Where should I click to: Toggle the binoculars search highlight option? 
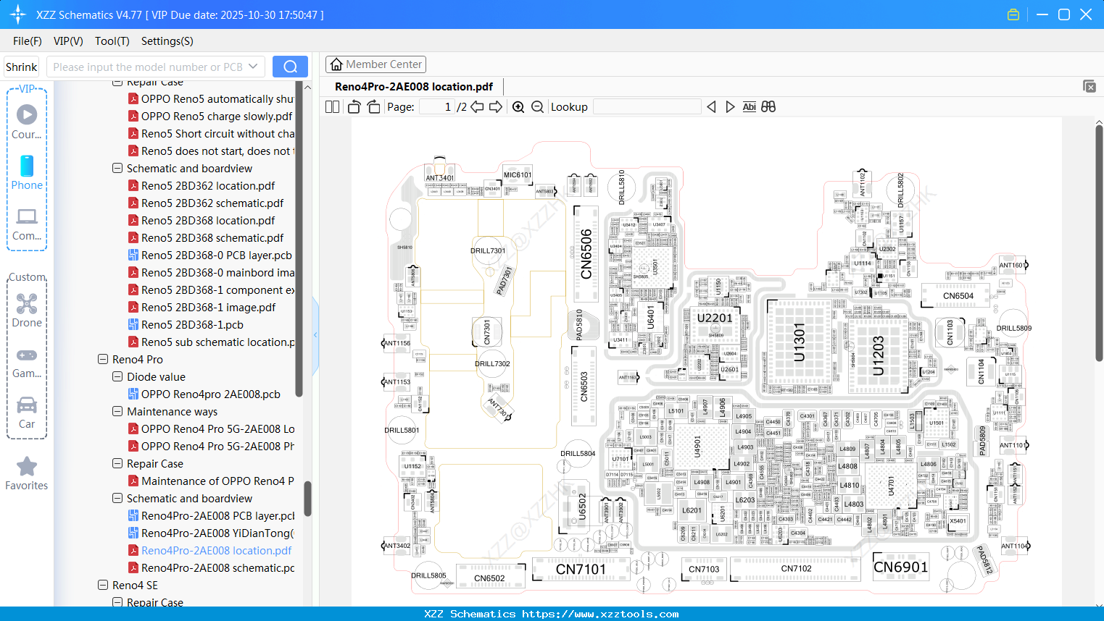[768, 106]
